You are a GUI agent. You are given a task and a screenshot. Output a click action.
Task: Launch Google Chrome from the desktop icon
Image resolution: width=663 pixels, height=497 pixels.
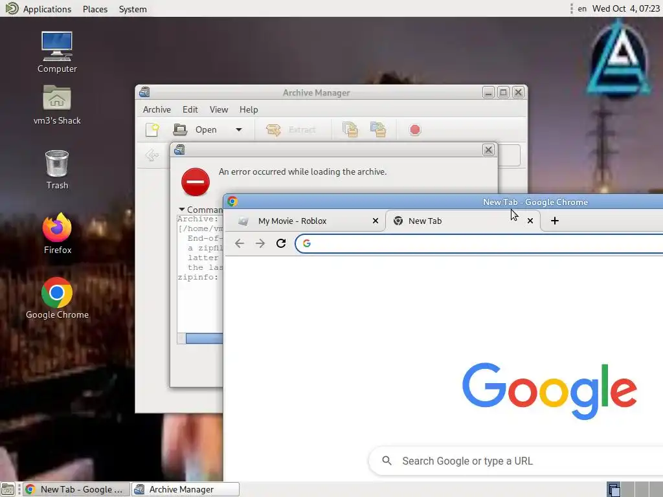57,298
